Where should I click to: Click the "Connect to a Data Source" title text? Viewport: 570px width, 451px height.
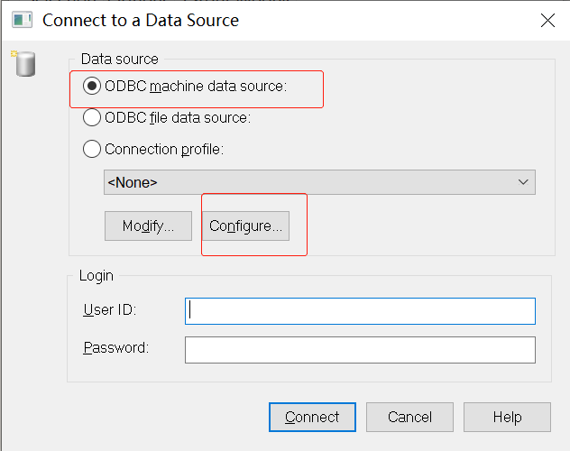pos(141,19)
